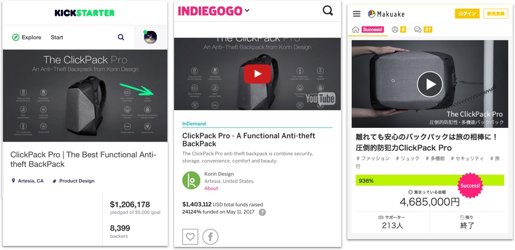The width and height of the screenshot is (515, 250).
Task: Click the yellow ログイン login button
Action: [467, 14]
